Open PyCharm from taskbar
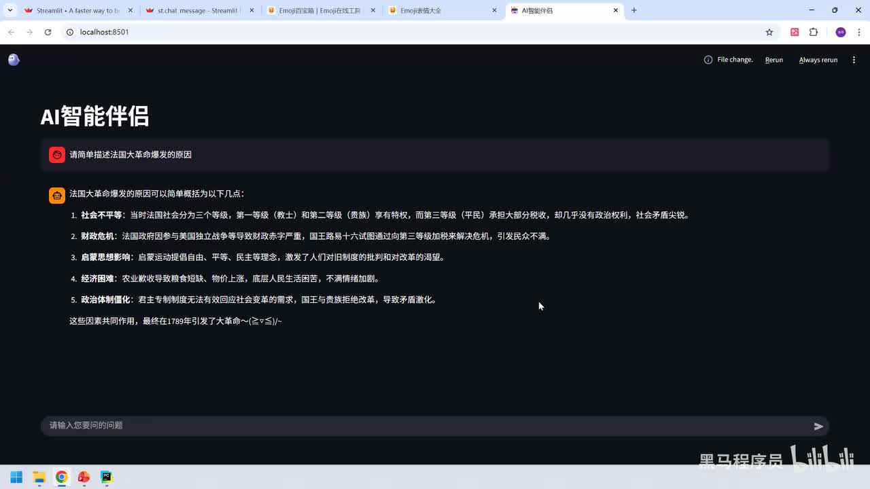 tap(107, 477)
